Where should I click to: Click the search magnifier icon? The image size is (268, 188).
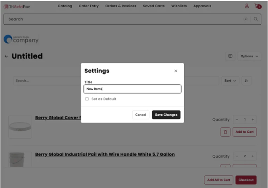pos(255,19)
